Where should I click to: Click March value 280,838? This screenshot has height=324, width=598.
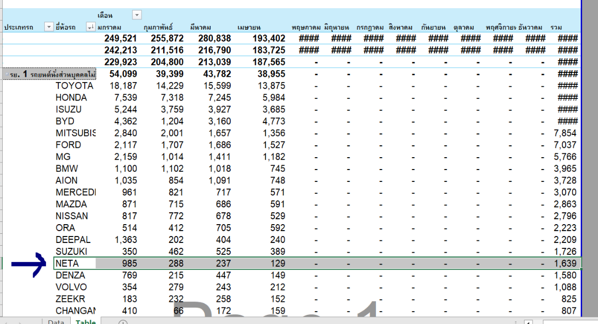coord(214,38)
